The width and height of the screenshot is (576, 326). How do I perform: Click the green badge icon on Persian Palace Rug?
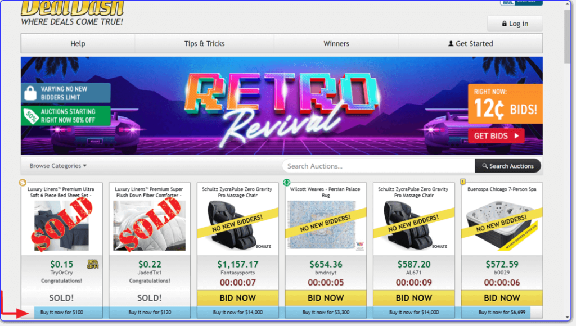pyautogui.click(x=286, y=182)
